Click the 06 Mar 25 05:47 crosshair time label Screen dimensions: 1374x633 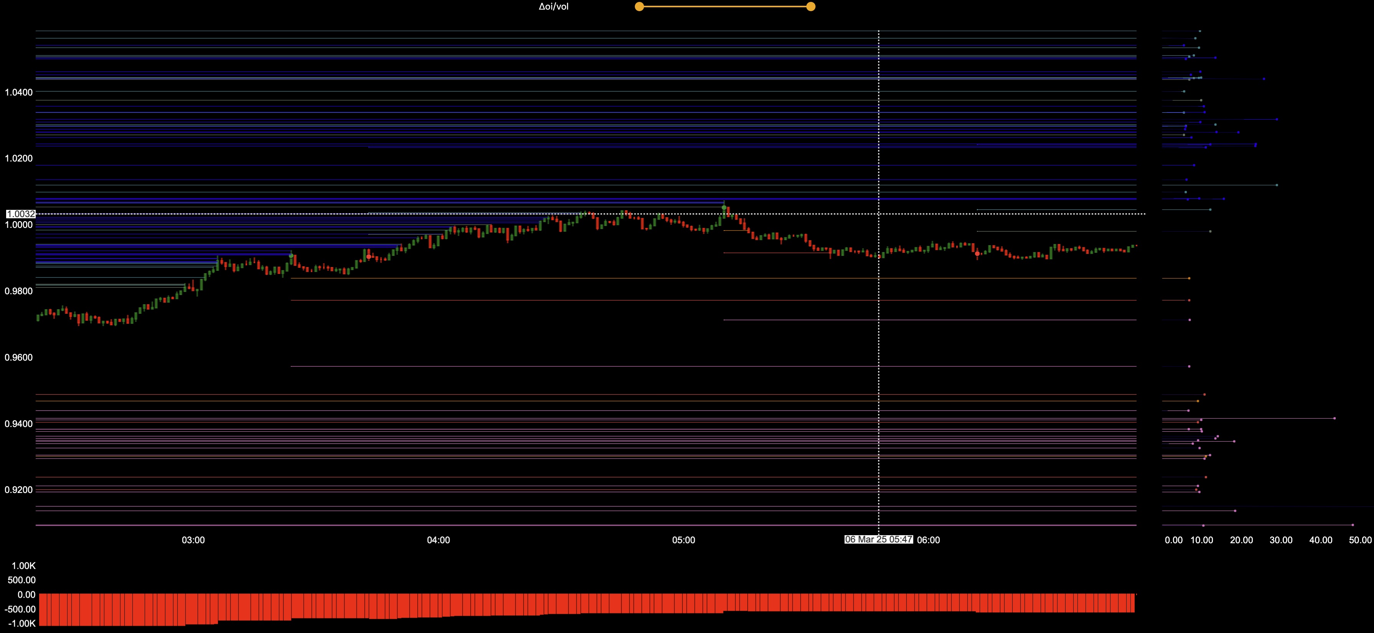[x=878, y=539]
